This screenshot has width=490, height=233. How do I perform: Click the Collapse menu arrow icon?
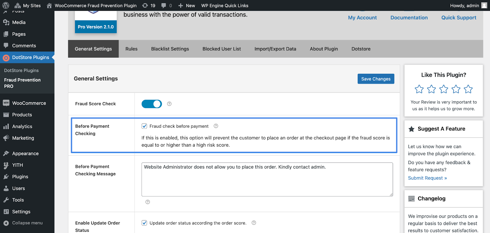pyautogui.click(x=6, y=223)
